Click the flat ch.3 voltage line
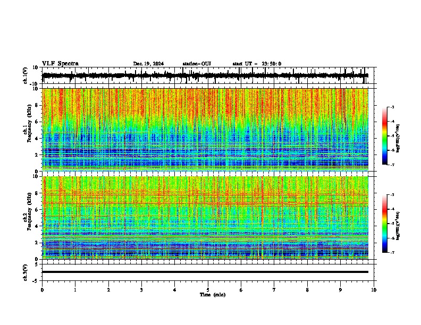This screenshot has height=325, width=421. pos(205,272)
